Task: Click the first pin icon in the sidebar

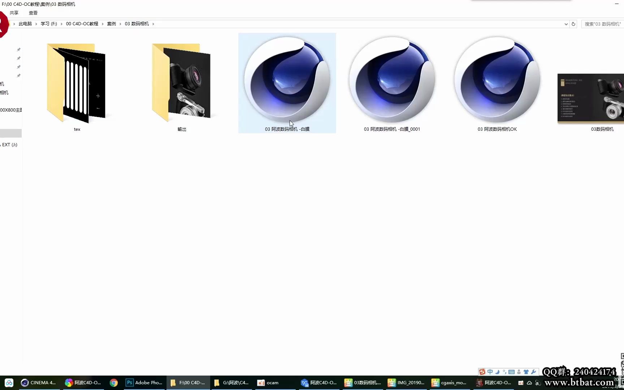Action: point(19,49)
